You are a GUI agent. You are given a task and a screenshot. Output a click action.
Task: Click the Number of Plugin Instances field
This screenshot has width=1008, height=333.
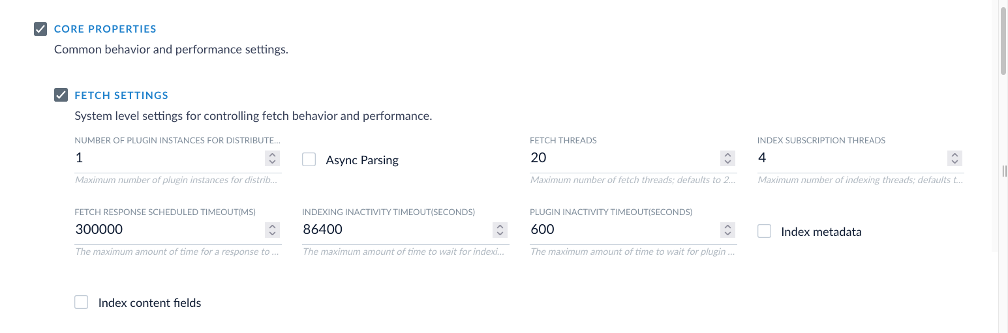(x=170, y=158)
